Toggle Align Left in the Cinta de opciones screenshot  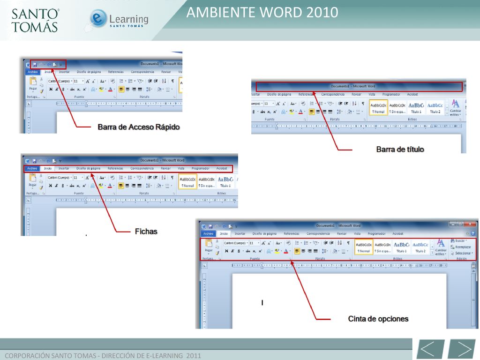[x=297, y=251]
